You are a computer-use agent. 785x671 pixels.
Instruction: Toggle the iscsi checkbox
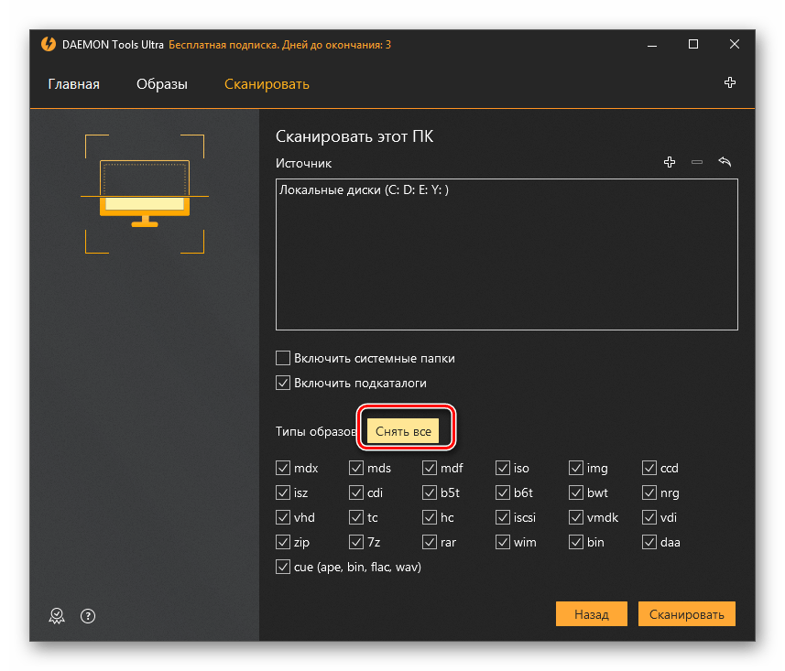pyautogui.click(x=503, y=517)
